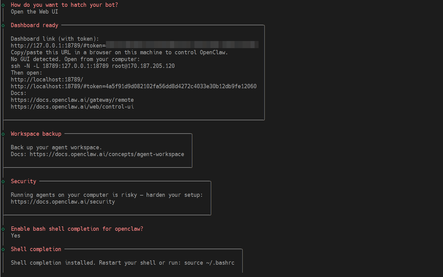443x277 pixels.
Task: Click the "Open the Web UI" answer
Action: [x=34, y=12]
